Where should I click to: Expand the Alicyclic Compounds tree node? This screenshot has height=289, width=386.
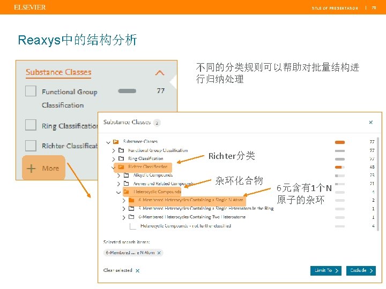pyautogui.click(x=118, y=176)
